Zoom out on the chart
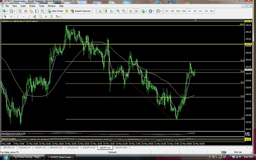 (124, 11)
